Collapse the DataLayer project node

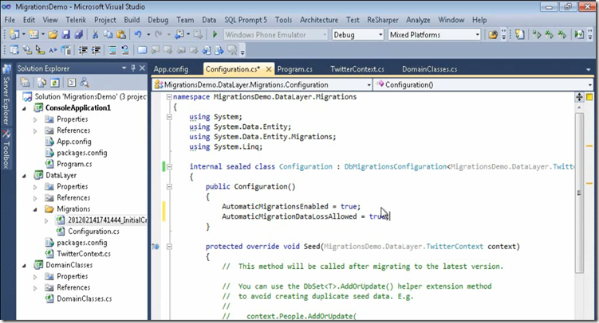pos(24,176)
